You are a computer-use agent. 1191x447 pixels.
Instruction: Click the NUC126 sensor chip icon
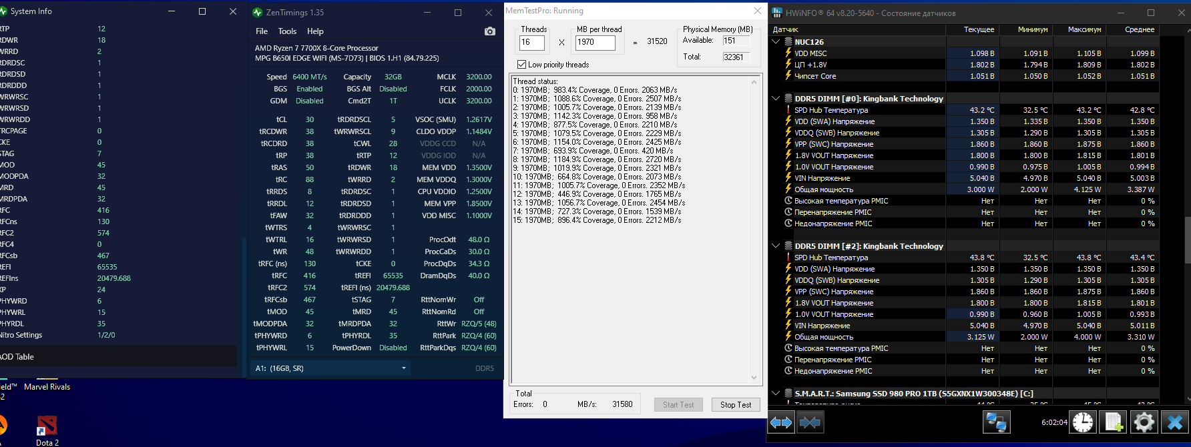click(788, 41)
